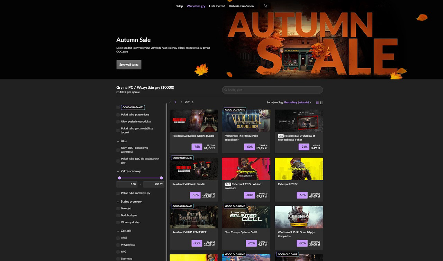Open the 'Sortuj według' sorting dropdown

click(297, 103)
